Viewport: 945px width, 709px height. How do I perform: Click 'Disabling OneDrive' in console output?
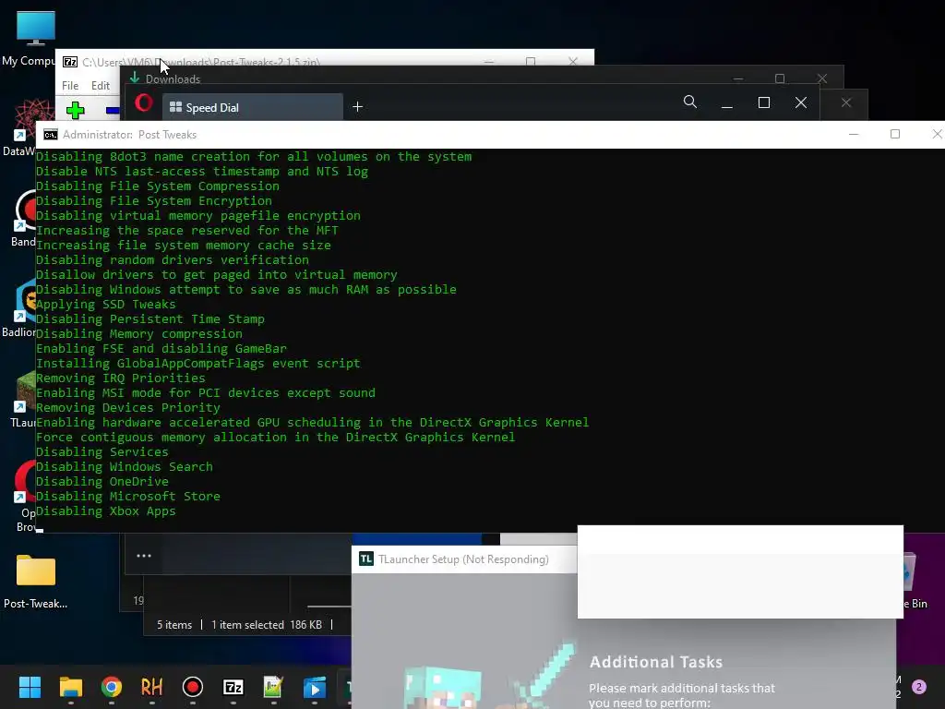(x=102, y=482)
